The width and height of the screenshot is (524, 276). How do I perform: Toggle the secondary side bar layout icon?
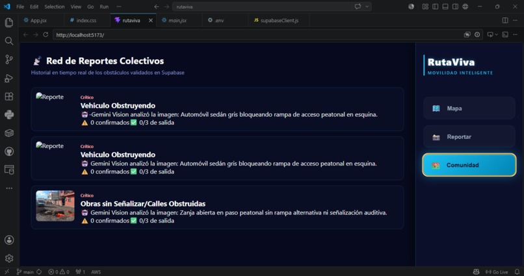pos(455,6)
